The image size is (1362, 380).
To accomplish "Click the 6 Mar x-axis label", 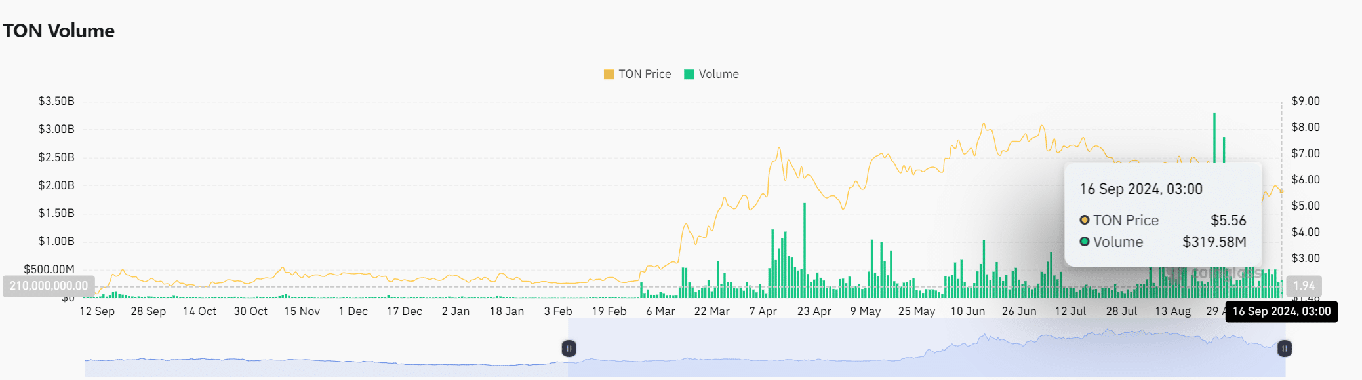I will (660, 311).
